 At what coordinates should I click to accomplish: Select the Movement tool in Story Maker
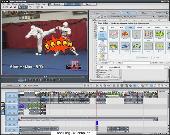pos(102,43)
